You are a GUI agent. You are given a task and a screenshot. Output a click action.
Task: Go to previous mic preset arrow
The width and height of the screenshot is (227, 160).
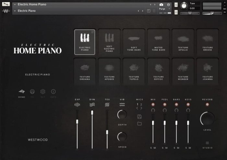(137, 108)
